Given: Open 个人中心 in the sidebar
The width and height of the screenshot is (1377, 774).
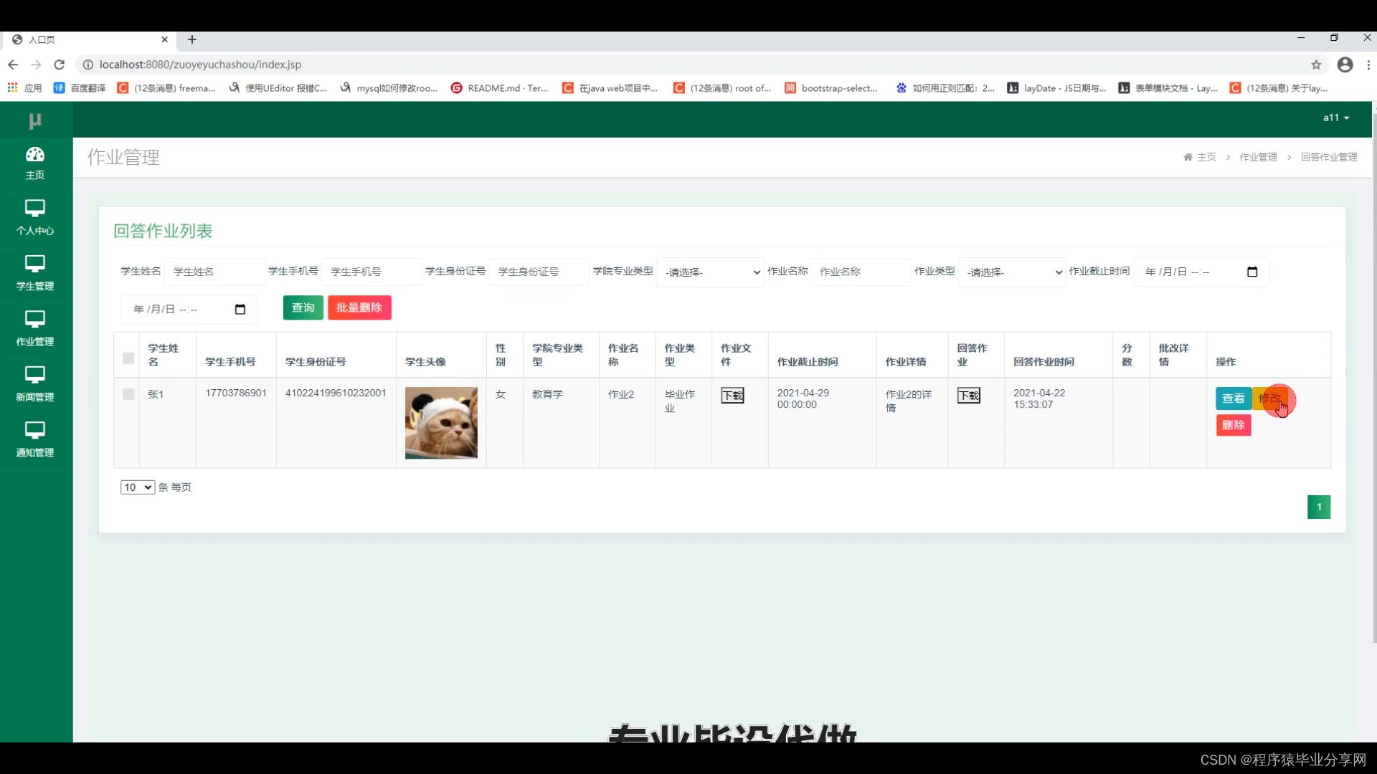Looking at the screenshot, I should 34,218.
